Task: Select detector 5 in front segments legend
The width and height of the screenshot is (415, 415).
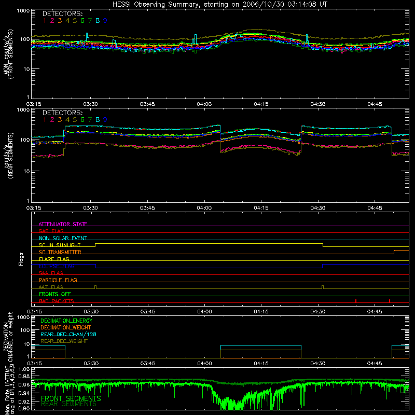Action: pos(75,21)
